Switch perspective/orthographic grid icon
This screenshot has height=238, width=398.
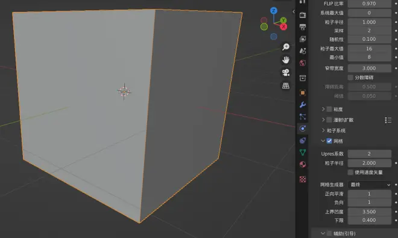coord(286,86)
